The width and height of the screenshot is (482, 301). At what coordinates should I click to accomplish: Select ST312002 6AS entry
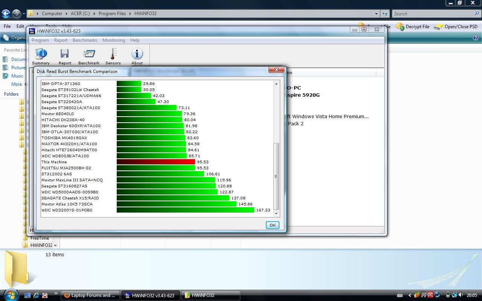pyautogui.click(x=56, y=174)
